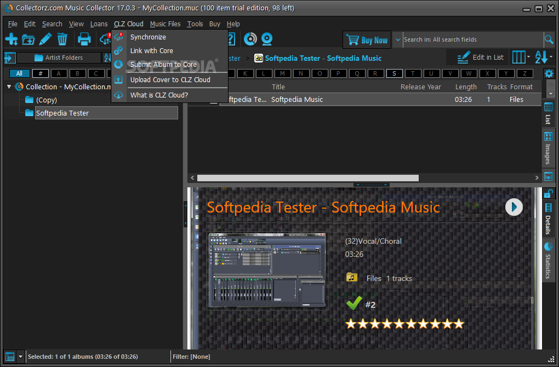Collapse the Collection tree node

click(9, 87)
